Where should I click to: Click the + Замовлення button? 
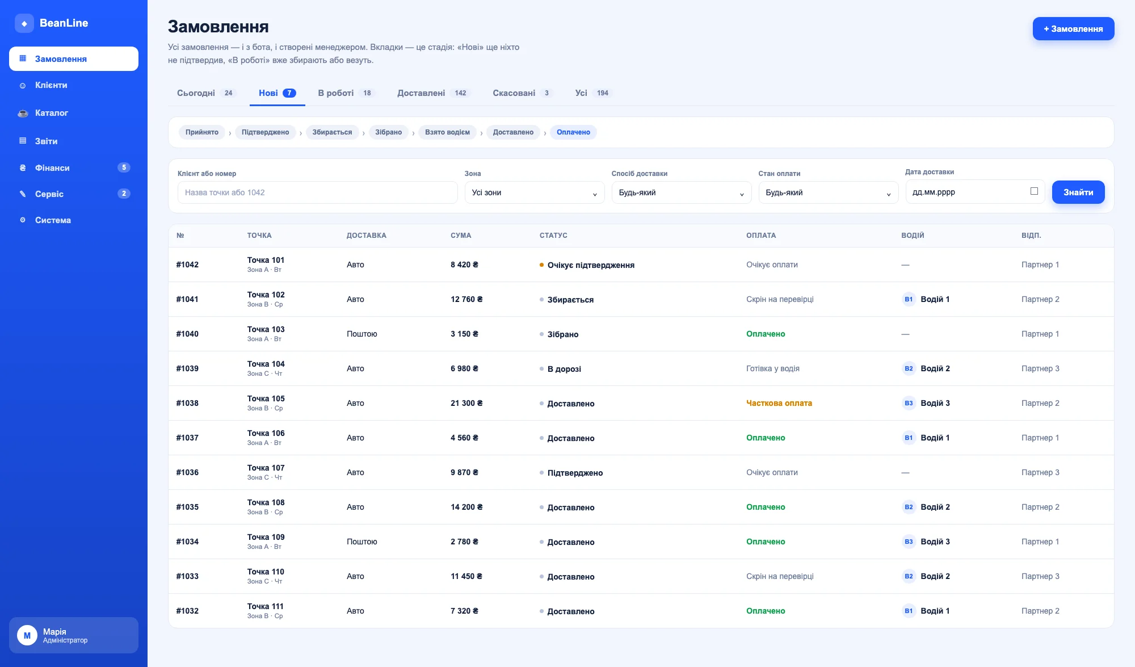coord(1073,29)
